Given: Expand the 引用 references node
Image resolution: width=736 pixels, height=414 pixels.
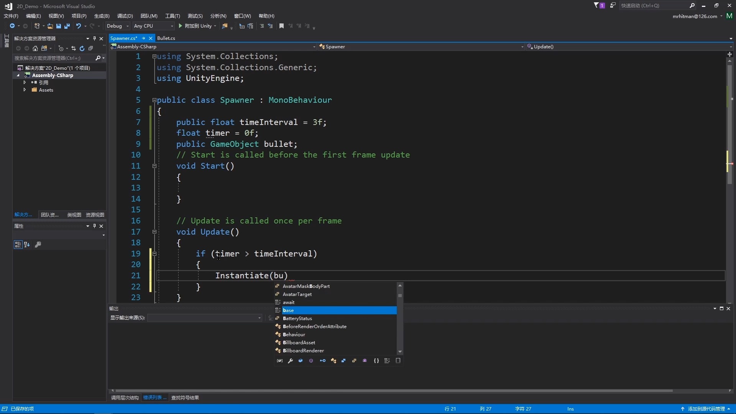Looking at the screenshot, I should 25,82.
